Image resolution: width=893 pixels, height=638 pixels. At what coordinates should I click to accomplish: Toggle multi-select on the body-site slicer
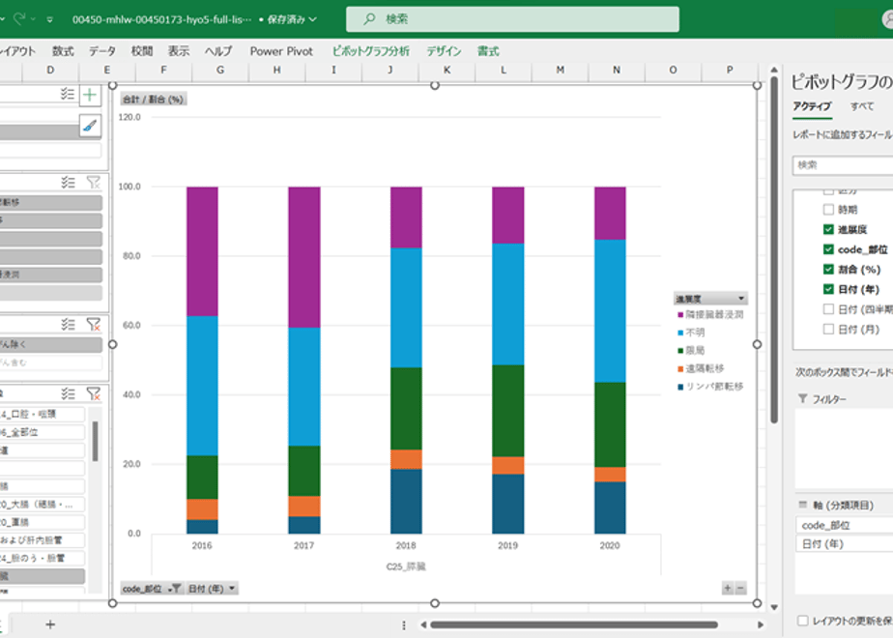tap(68, 393)
